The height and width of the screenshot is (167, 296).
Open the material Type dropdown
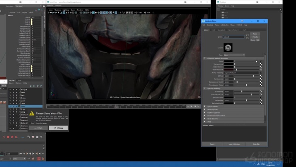tap(234, 55)
